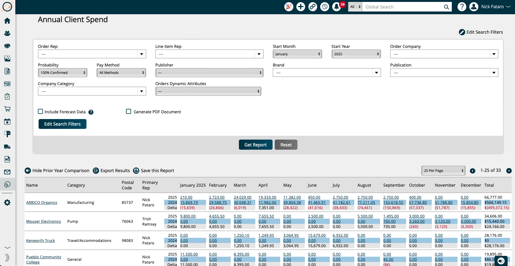Open the shopping cart icon in sidebar
The width and height of the screenshot is (515, 266).
[7, 109]
